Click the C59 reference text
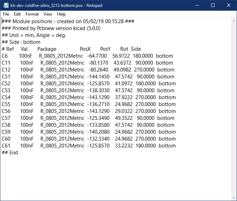Screen dimensions: 237x201 click(x=6, y=132)
